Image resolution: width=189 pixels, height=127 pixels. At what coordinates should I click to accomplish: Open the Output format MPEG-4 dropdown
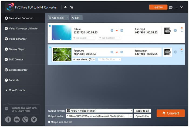pyautogui.click(x=99, y=111)
